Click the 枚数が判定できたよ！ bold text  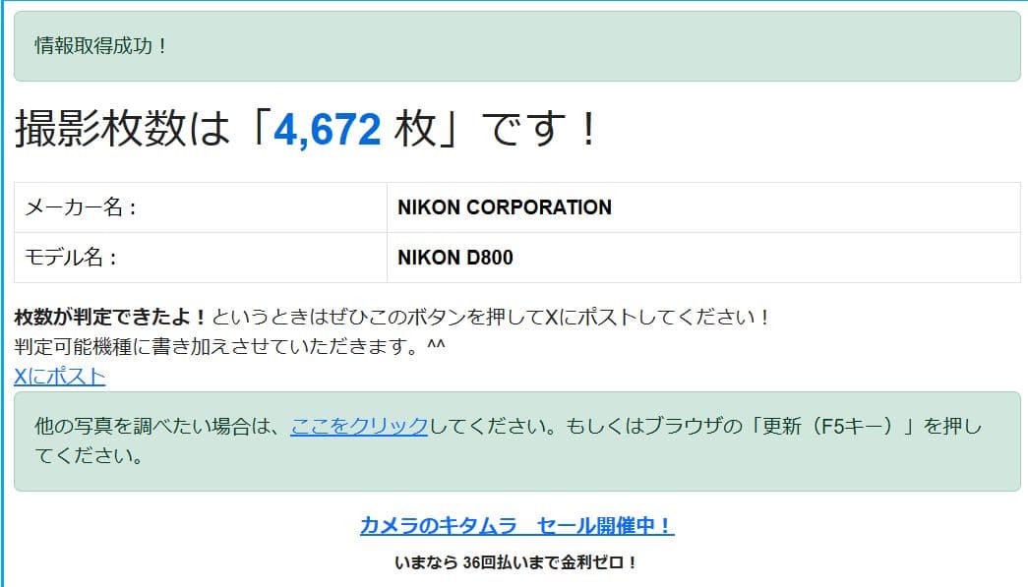pyautogui.click(x=111, y=317)
